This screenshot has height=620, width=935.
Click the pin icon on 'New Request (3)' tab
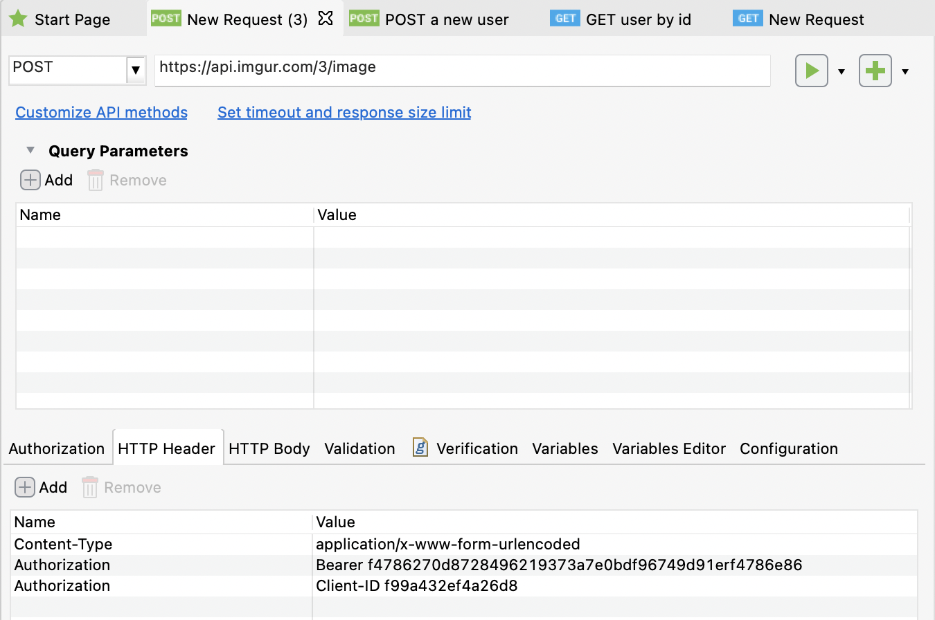coord(326,19)
